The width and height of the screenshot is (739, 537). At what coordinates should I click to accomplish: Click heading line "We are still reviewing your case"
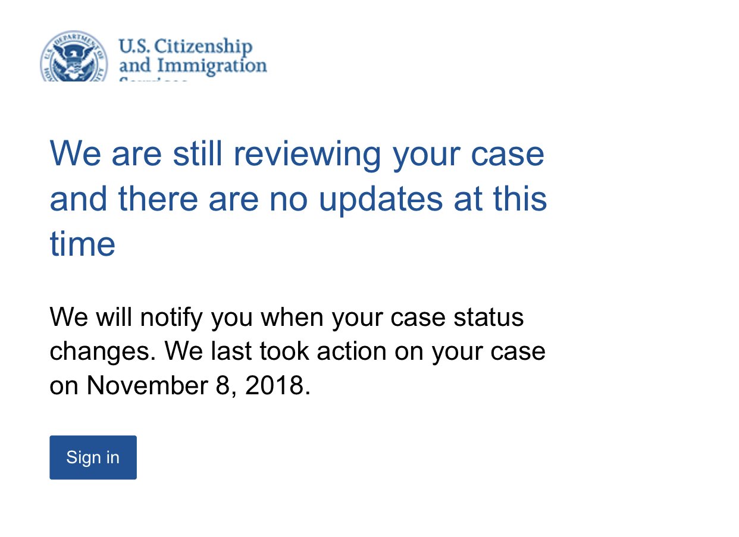click(297, 154)
